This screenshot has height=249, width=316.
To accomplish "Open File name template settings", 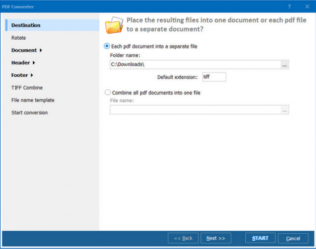I will pyautogui.click(x=33, y=100).
